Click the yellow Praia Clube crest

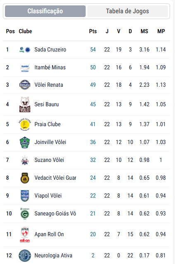tap(25, 124)
